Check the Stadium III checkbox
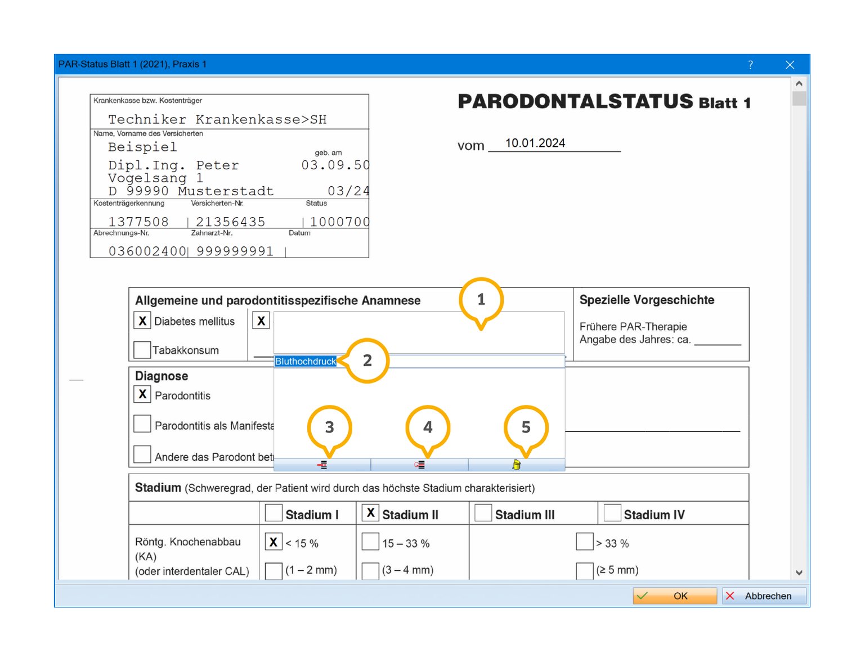The height and width of the screenshot is (662, 865). (483, 513)
